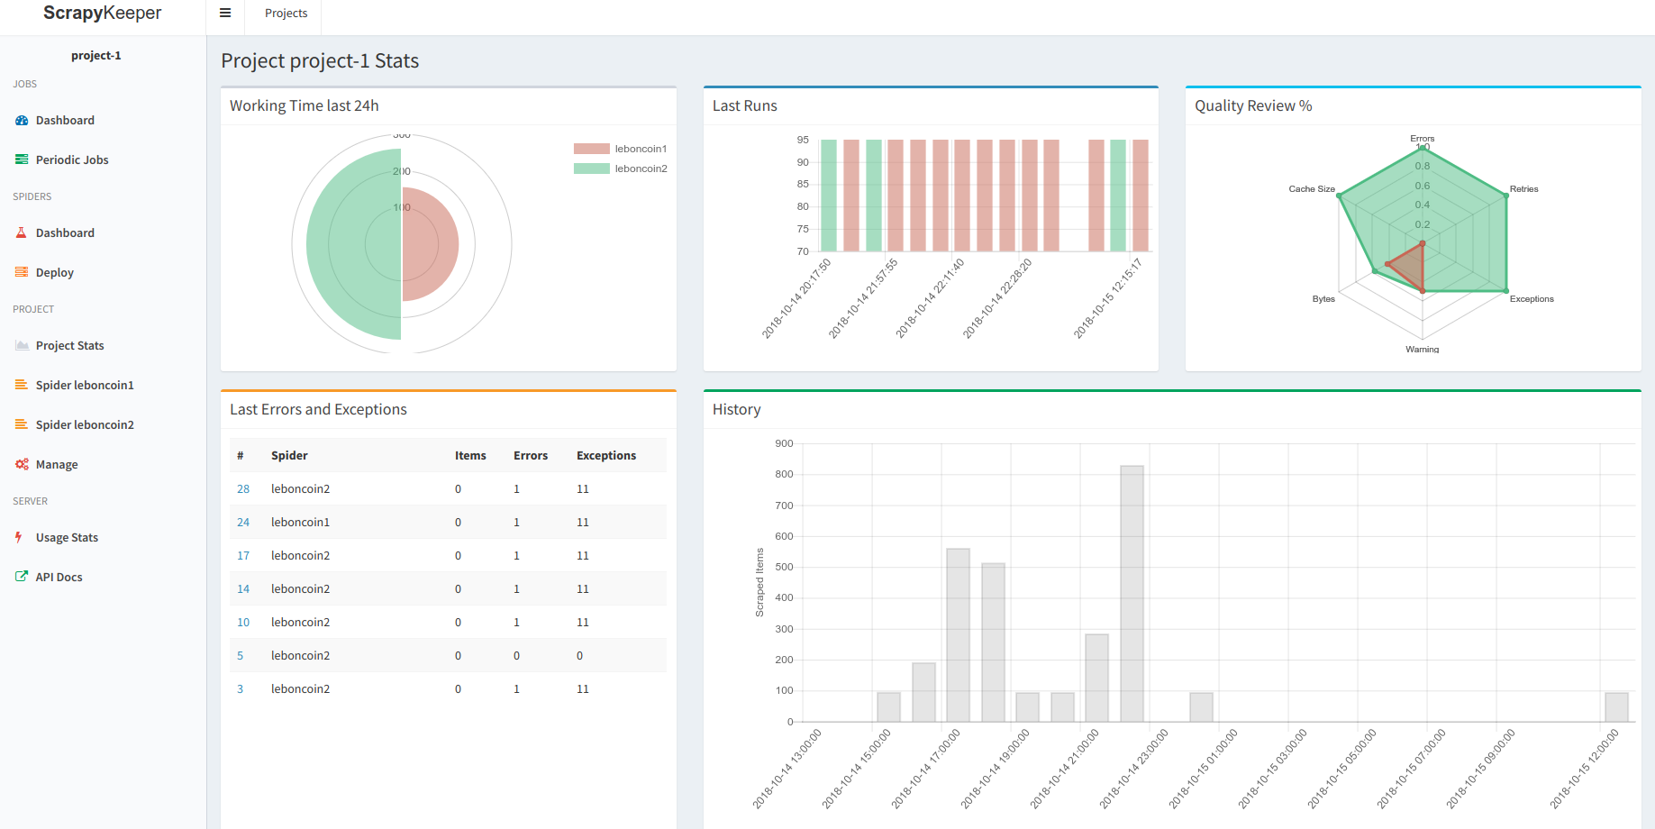
Task: Click the Exceptions radar point
Action: 1506,291
